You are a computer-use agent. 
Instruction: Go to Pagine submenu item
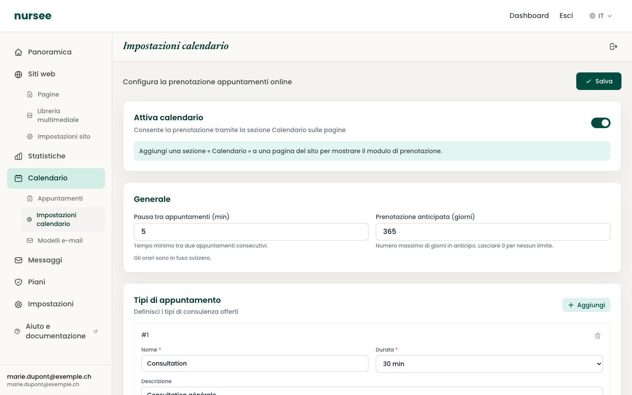coord(63,94)
